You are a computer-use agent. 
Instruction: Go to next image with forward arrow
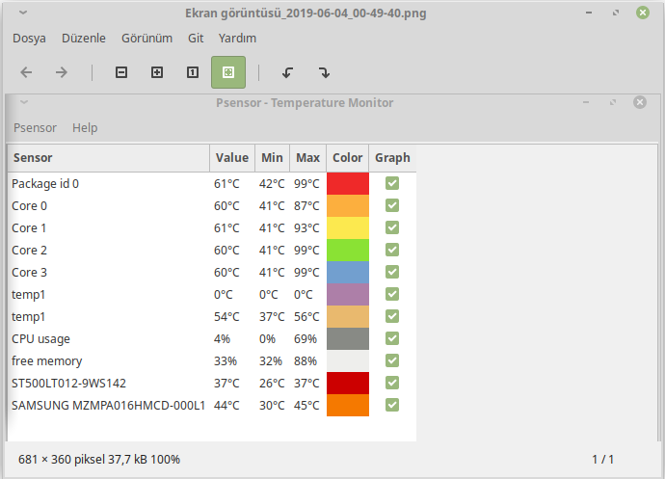[x=62, y=72]
